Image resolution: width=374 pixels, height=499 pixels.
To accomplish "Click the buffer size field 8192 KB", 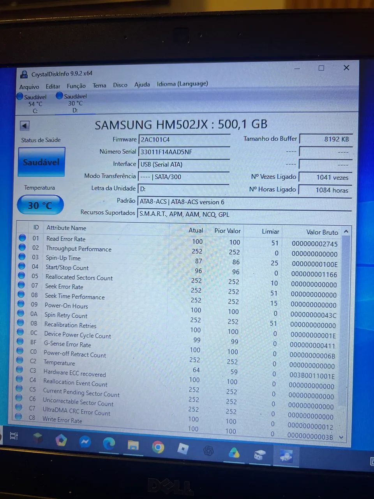I will pos(326,139).
